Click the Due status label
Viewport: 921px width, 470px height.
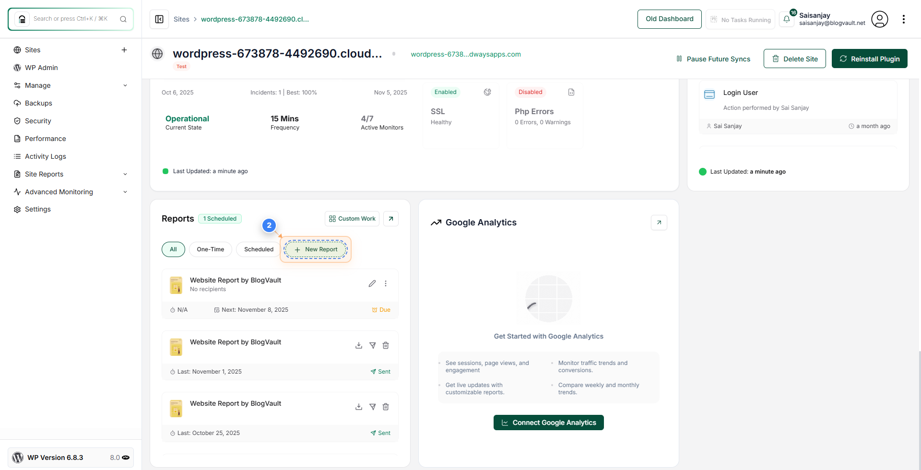(381, 310)
